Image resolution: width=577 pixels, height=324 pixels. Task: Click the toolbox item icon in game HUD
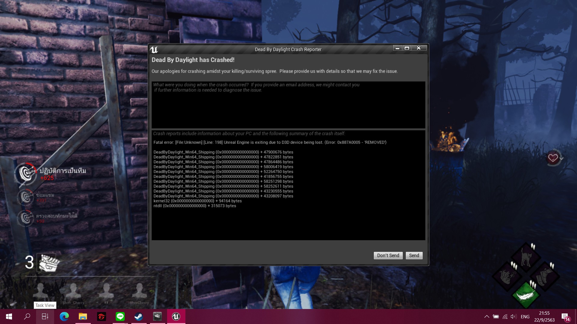coord(48,262)
